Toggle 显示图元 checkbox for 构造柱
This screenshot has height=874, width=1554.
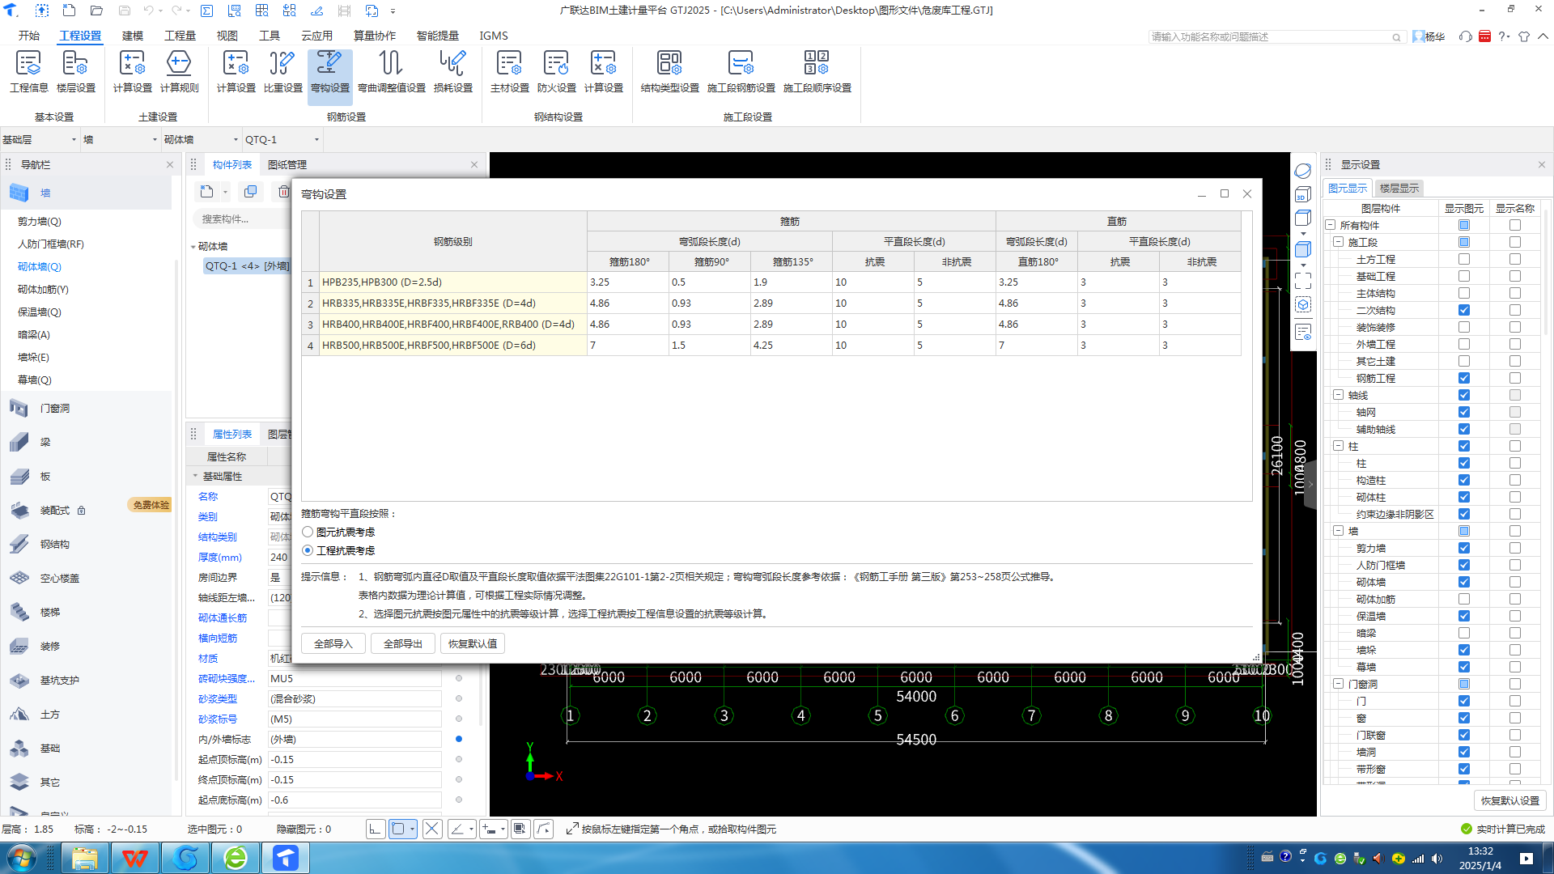tap(1463, 480)
